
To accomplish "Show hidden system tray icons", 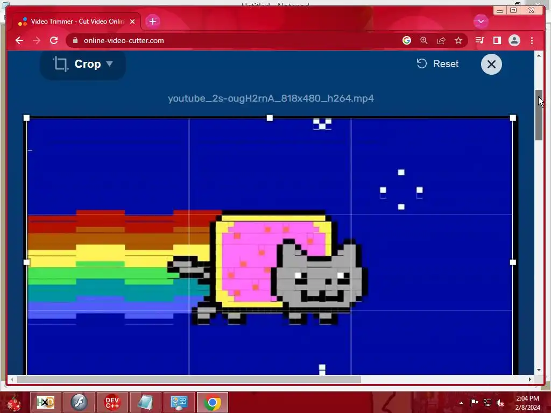I will coord(461,403).
